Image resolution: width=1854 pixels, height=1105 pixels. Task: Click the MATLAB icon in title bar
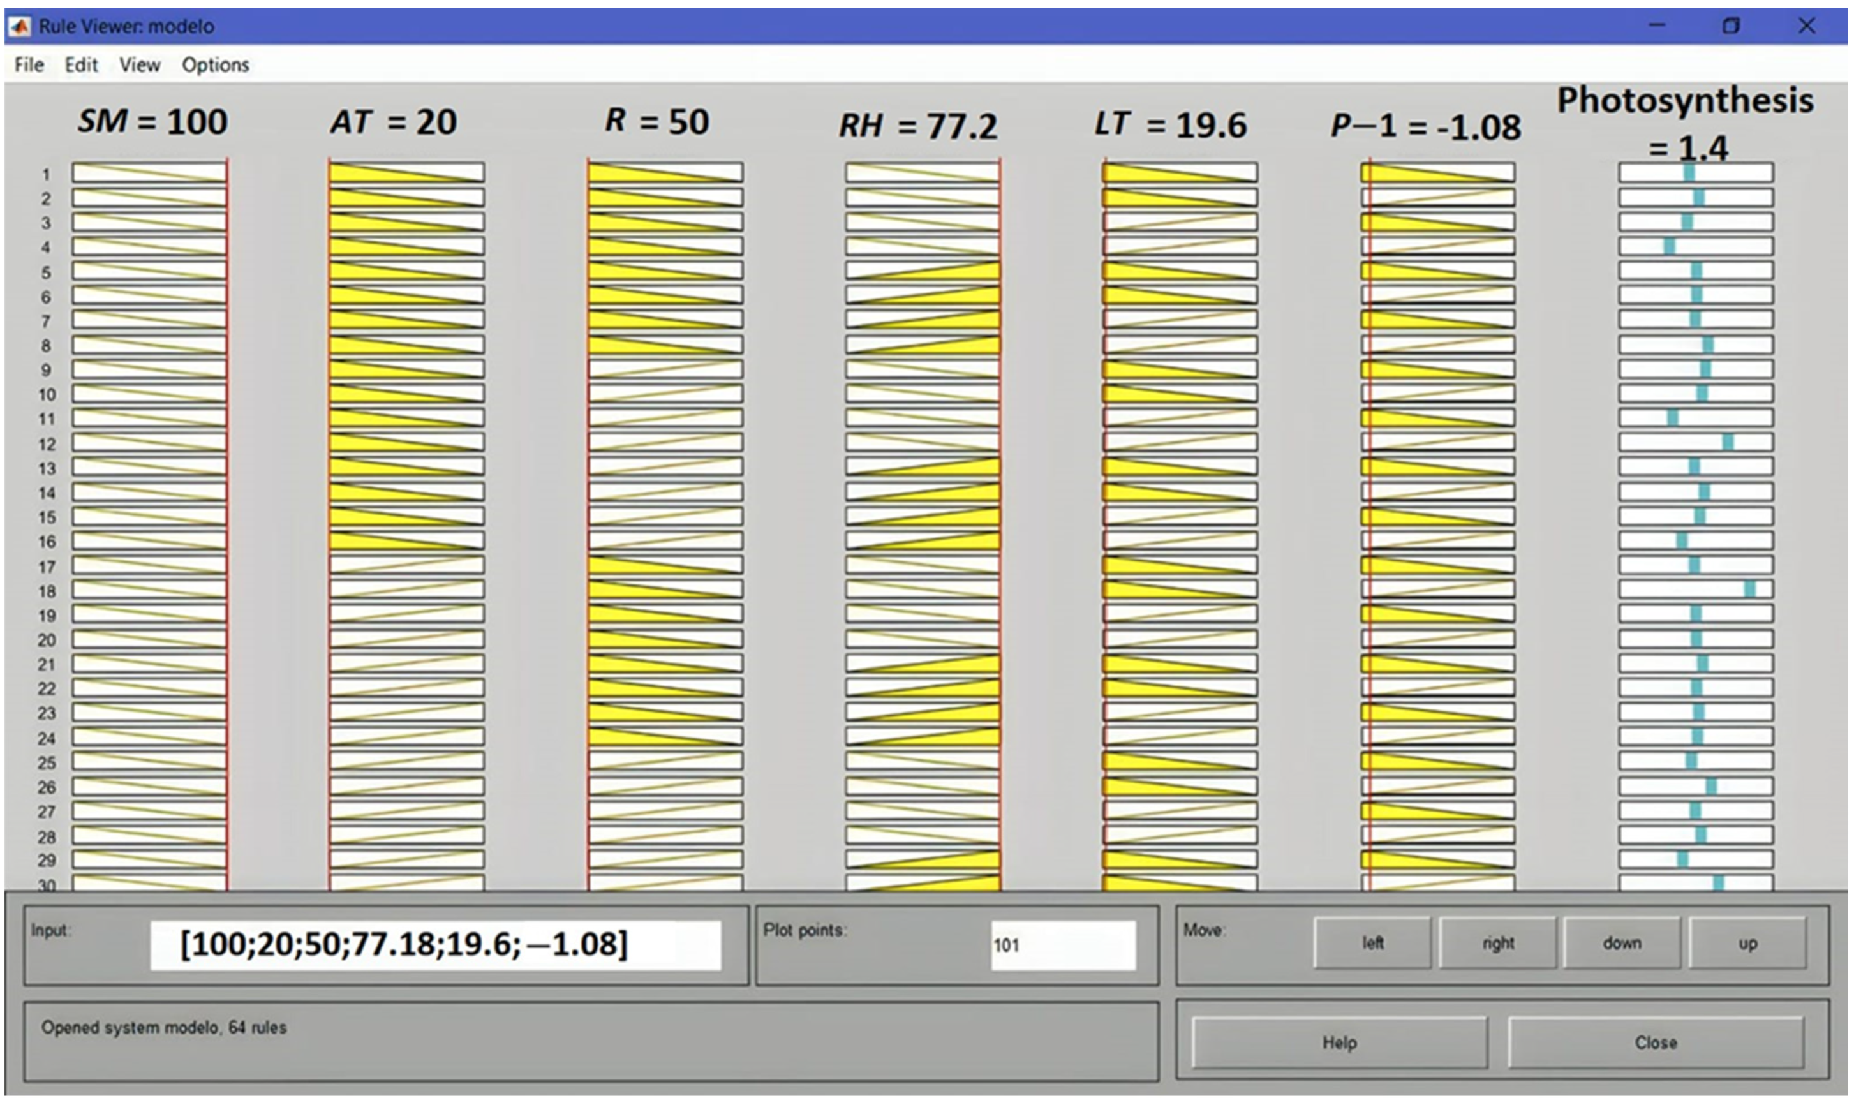coord(19,26)
